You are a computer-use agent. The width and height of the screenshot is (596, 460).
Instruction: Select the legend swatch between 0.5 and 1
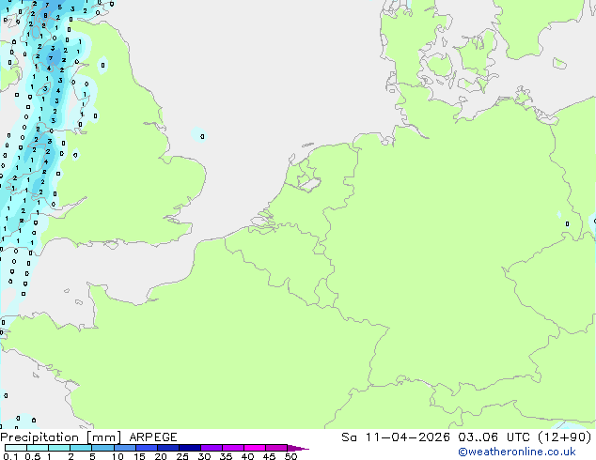pos(38,448)
